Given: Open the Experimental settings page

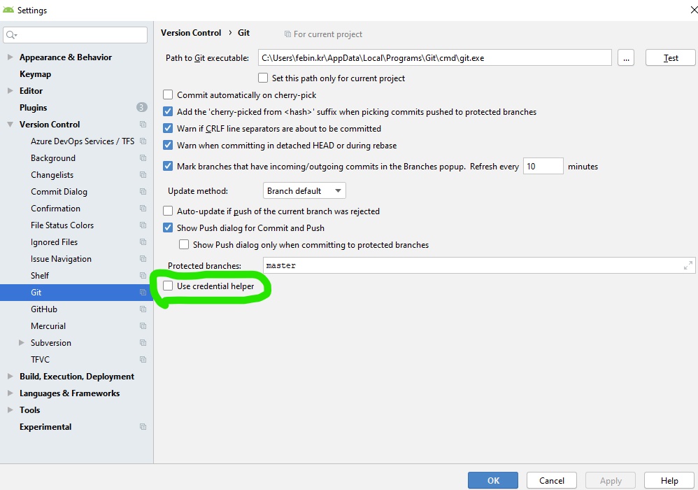Looking at the screenshot, I should click(45, 427).
